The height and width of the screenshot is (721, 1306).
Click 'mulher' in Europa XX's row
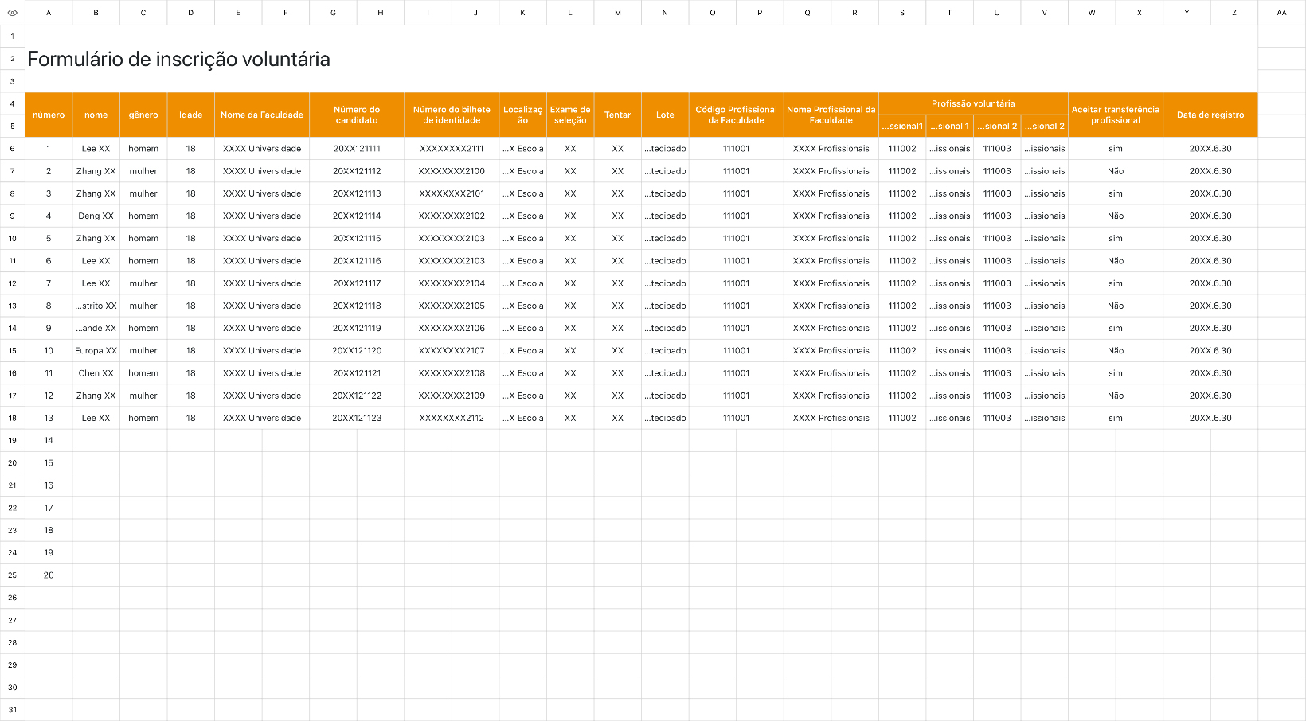[143, 351]
